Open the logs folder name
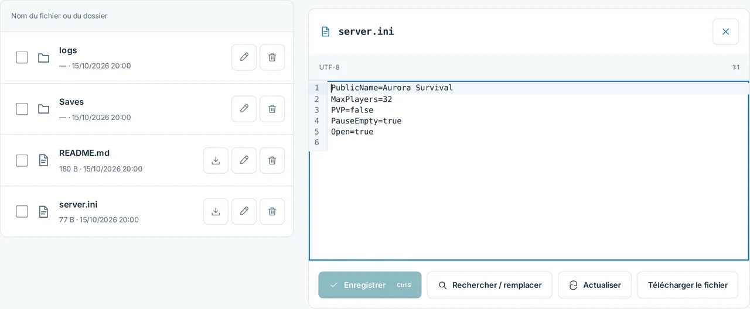This screenshot has height=309, width=750. (68, 50)
